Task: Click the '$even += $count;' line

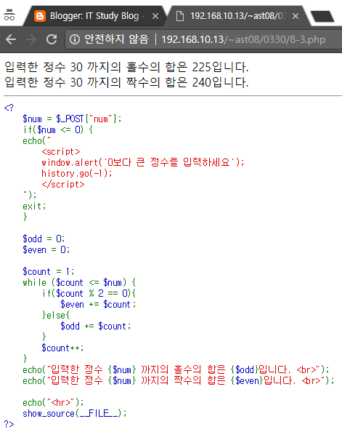Action: 98,304
